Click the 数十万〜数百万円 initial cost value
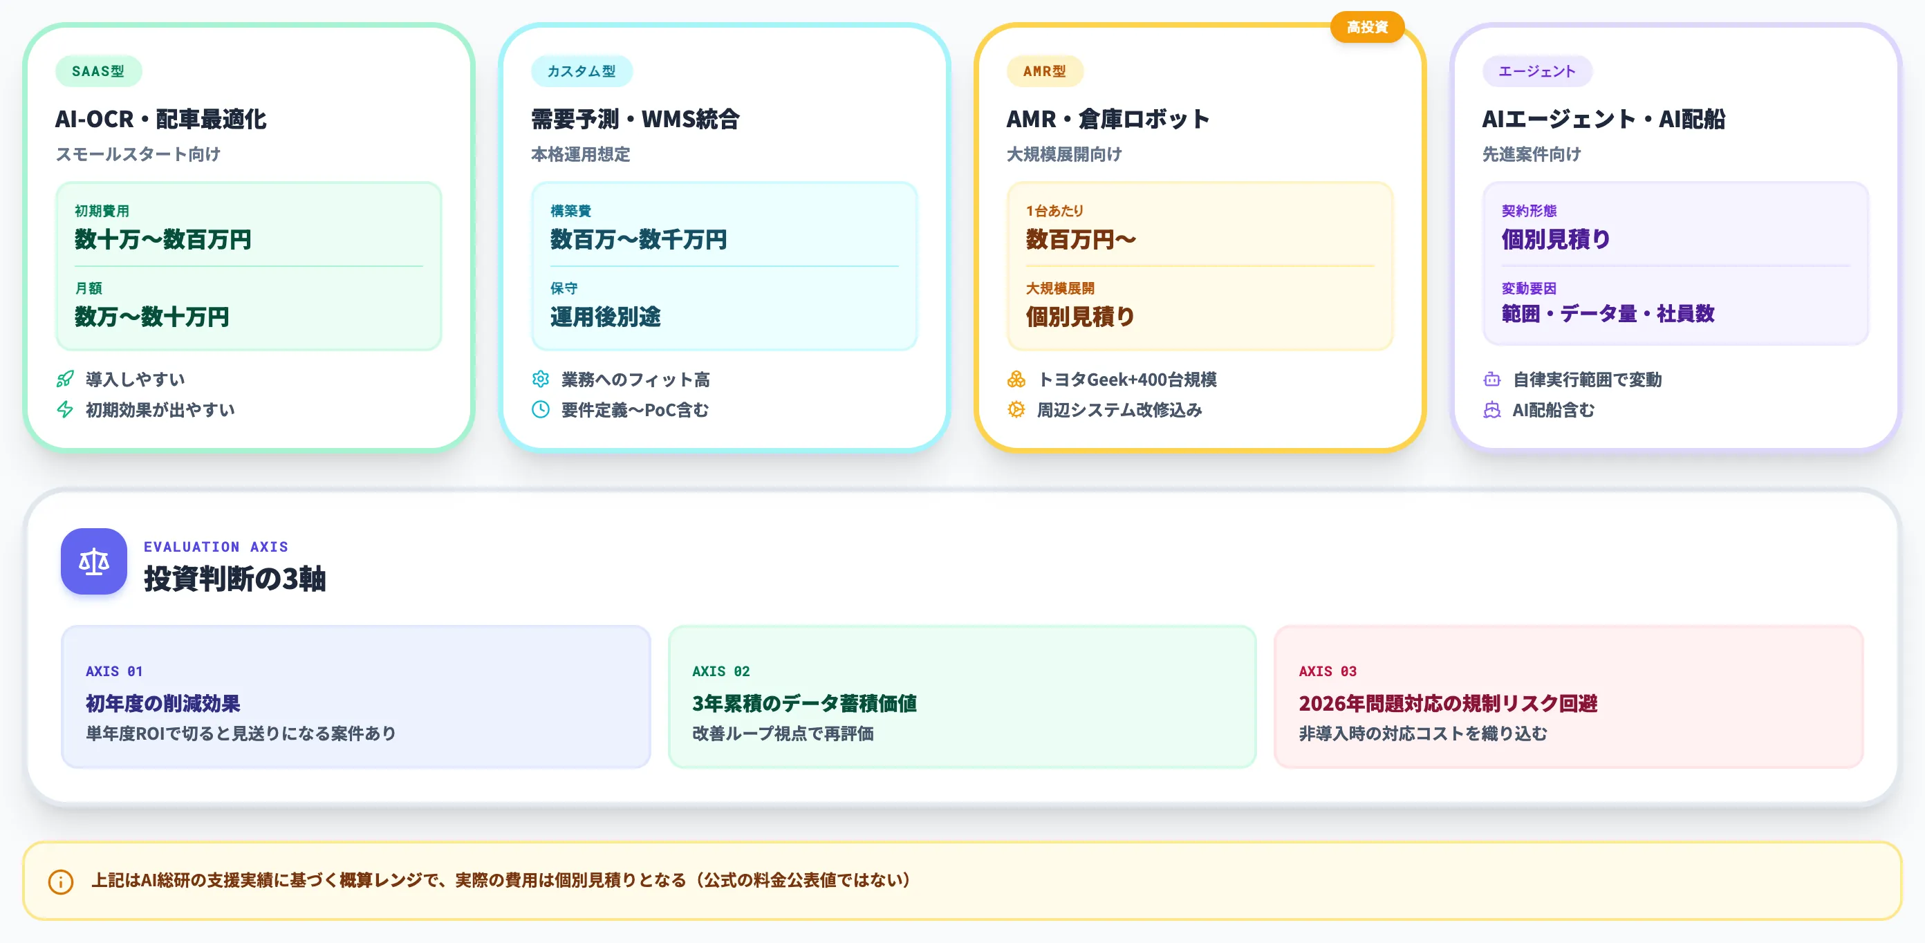The image size is (1925, 943). (x=163, y=239)
